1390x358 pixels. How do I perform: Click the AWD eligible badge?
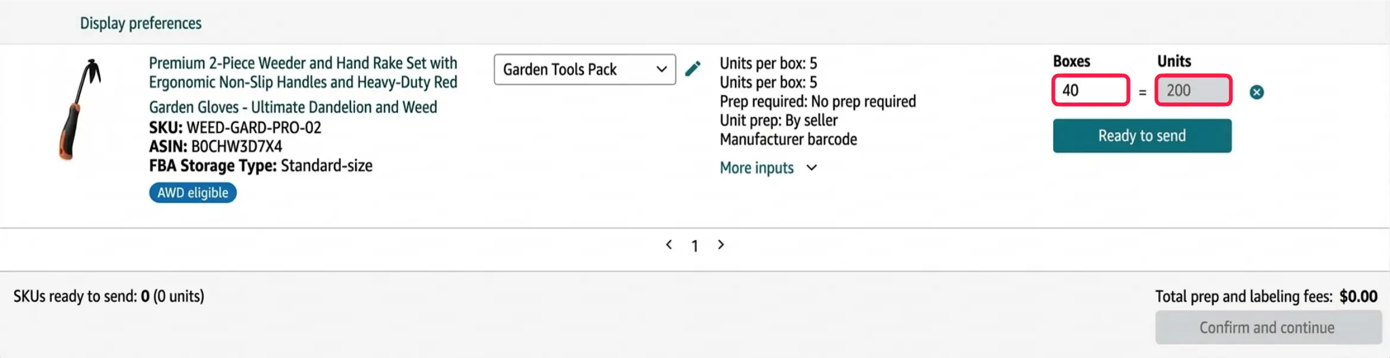pos(192,192)
